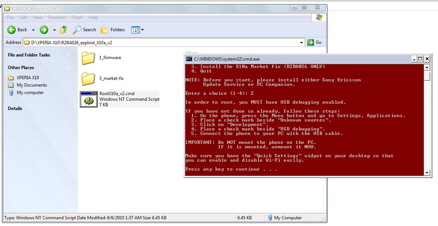438x226 pixels.
Task: Open the File menu
Action: click(x=10, y=17)
